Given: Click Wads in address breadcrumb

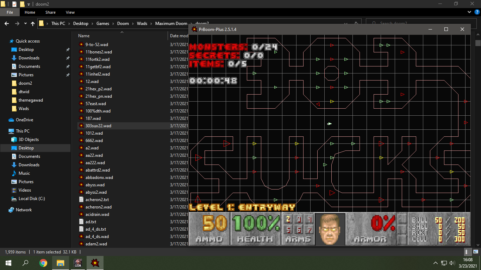Looking at the screenshot, I should click(x=142, y=24).
